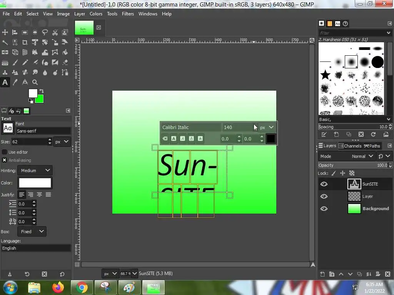This screenshot has width=394, height=295.
Task: Open on-canvas text size unit dropdown
Action: click(267, 128)
